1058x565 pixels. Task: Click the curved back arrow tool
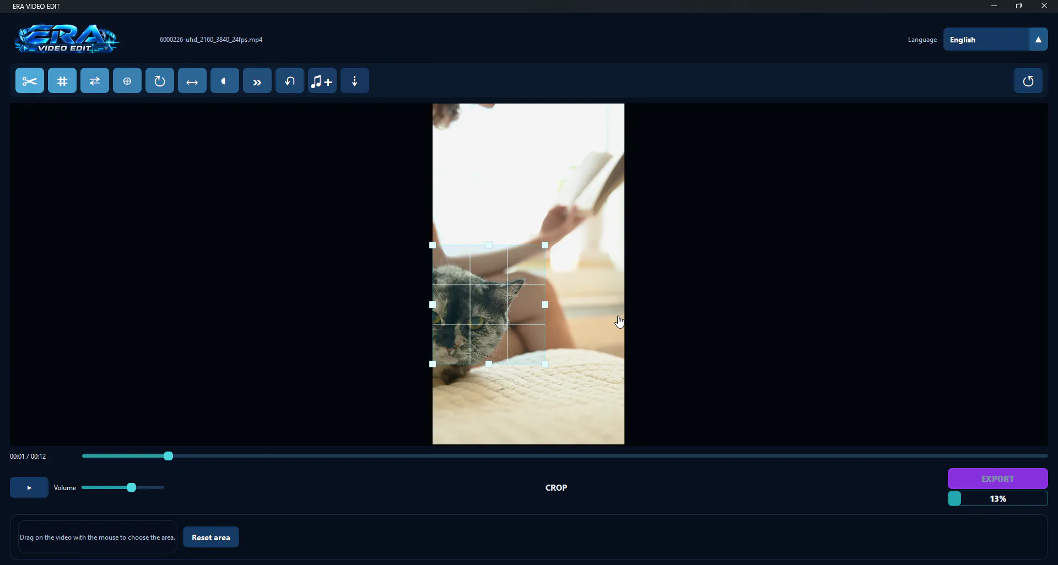(290, 81)
